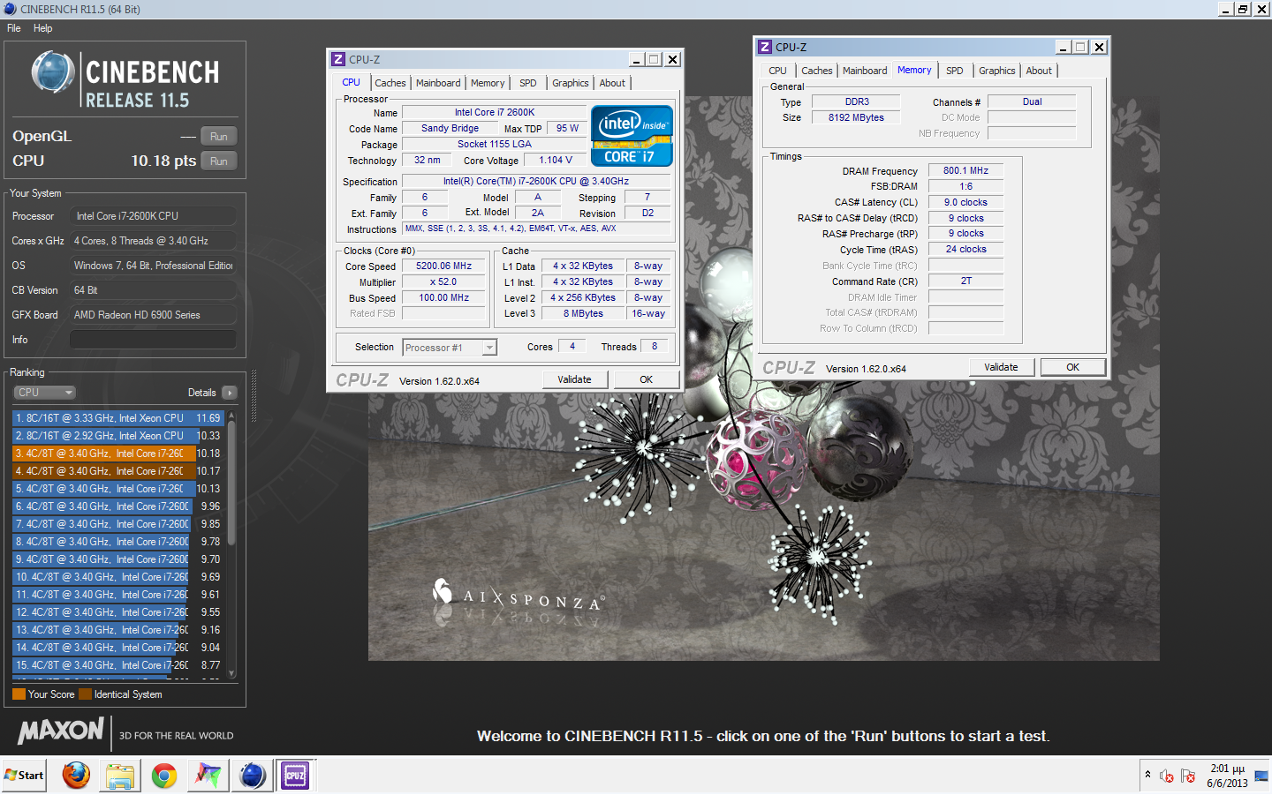Viewport: 1272px width, 795px height.
Task: Click the Cinebench logo sphere
Action: coord(53,72)
